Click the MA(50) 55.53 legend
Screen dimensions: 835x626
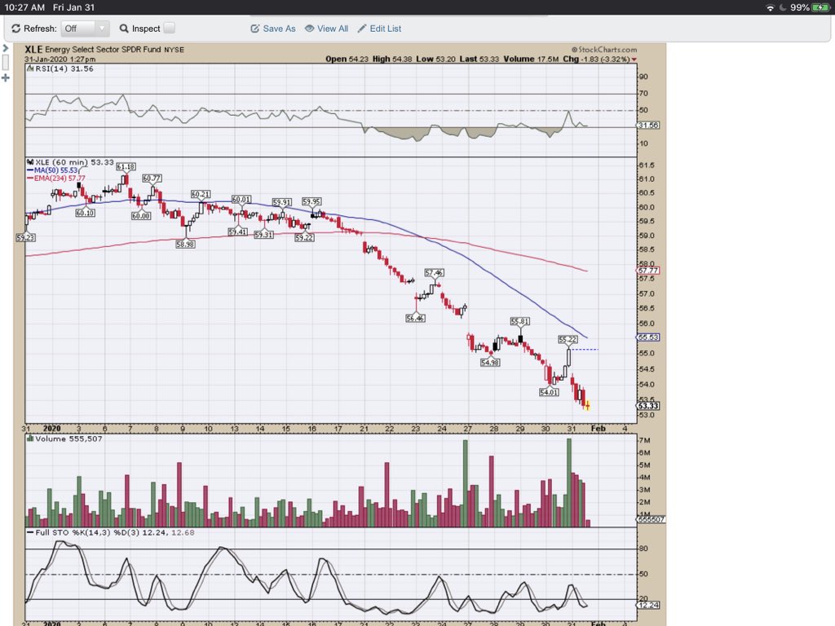53,170
